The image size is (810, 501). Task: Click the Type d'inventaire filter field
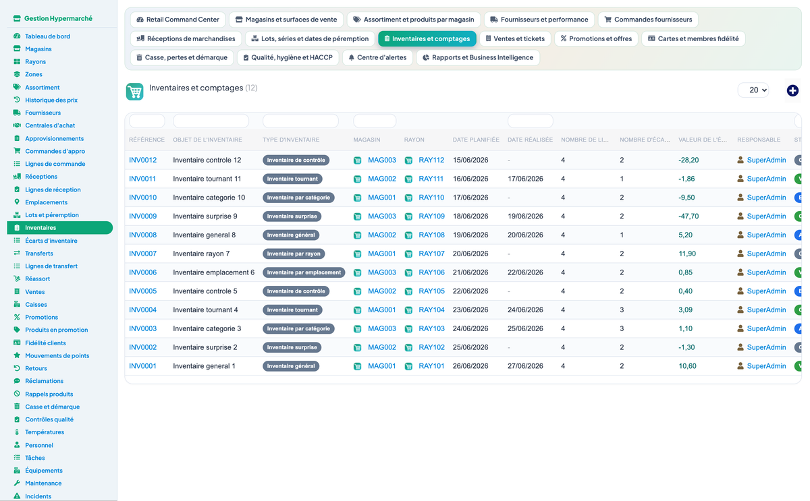[x=300, y=121]
